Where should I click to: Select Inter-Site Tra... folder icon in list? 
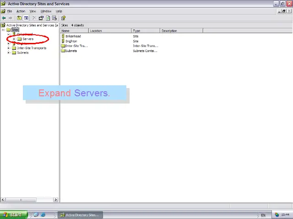pos(63,46)
